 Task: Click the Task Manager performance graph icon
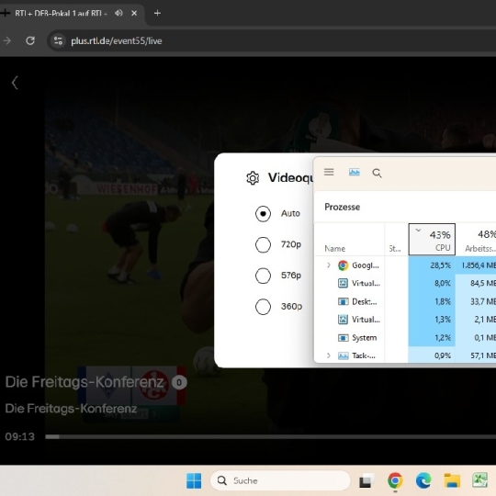click(354, 172)
